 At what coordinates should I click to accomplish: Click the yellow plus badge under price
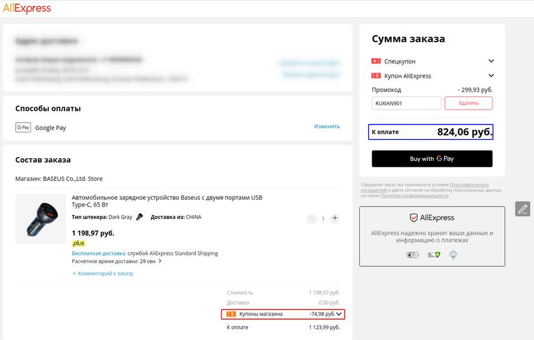[x=79, y=243]
